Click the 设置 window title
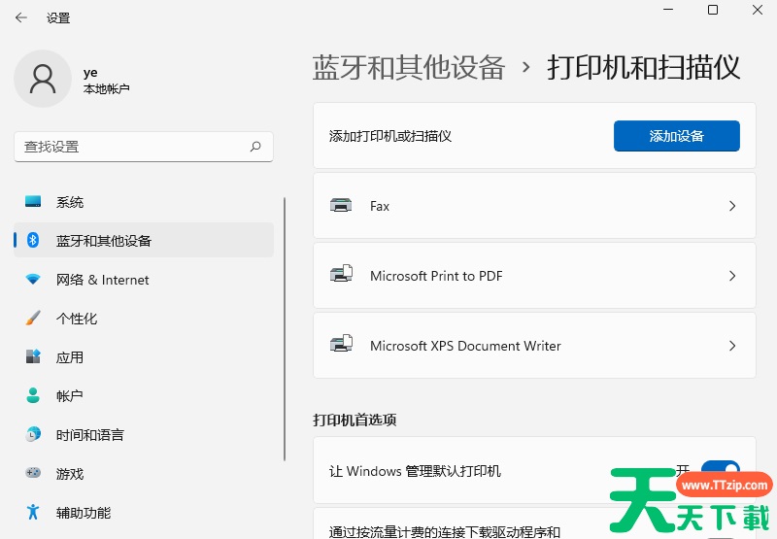This screenshot has width=777, height=539. click(x=58, y=18)
